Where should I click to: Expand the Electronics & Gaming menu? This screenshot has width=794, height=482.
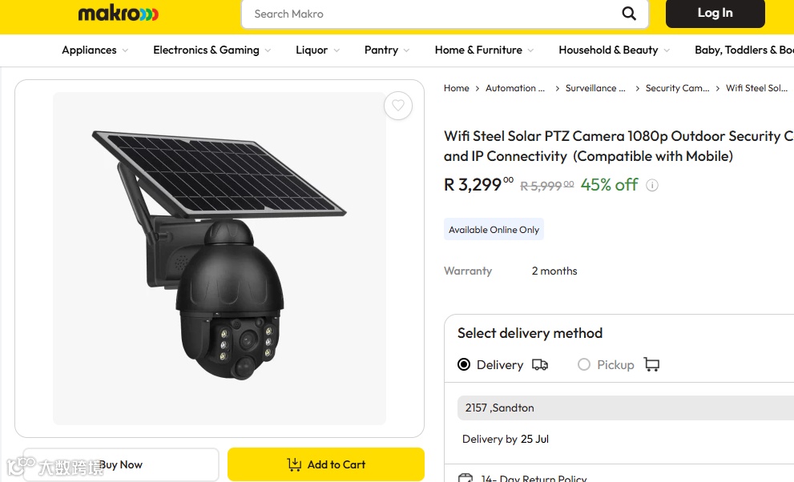pos(212,50)
